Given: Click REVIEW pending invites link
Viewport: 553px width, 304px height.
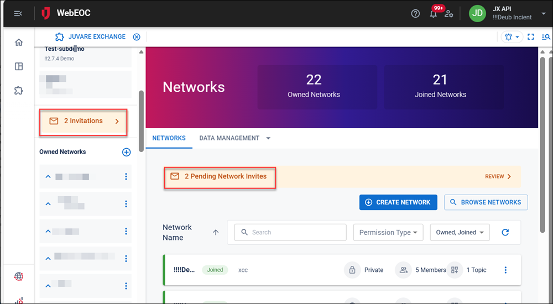Looking at the screenshot, I should pos(498,176).
